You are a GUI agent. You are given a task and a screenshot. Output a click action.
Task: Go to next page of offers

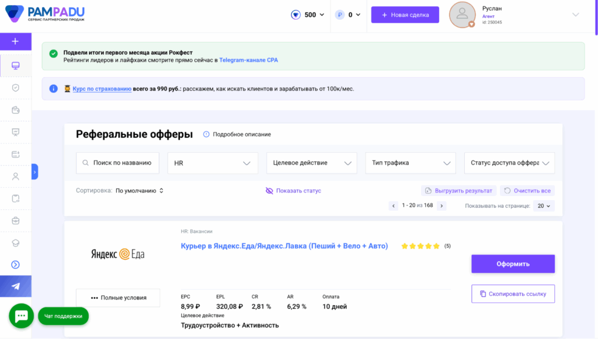click(x=441, y=206)
